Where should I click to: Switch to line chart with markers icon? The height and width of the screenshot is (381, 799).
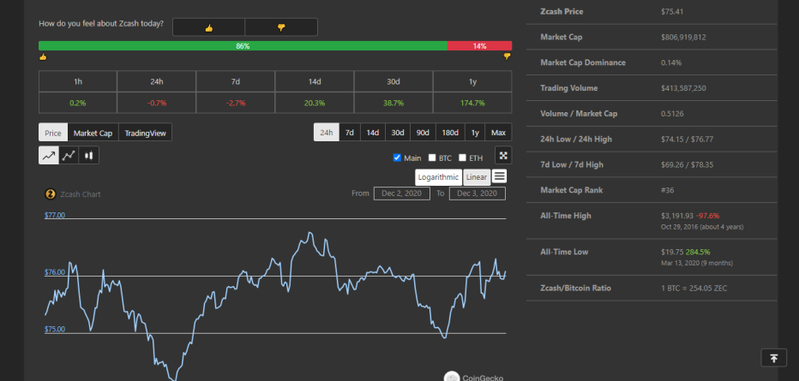[69, 156]
